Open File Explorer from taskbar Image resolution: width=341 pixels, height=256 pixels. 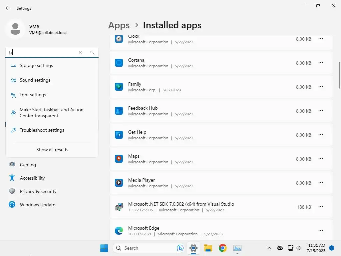(x=208, y=248)
